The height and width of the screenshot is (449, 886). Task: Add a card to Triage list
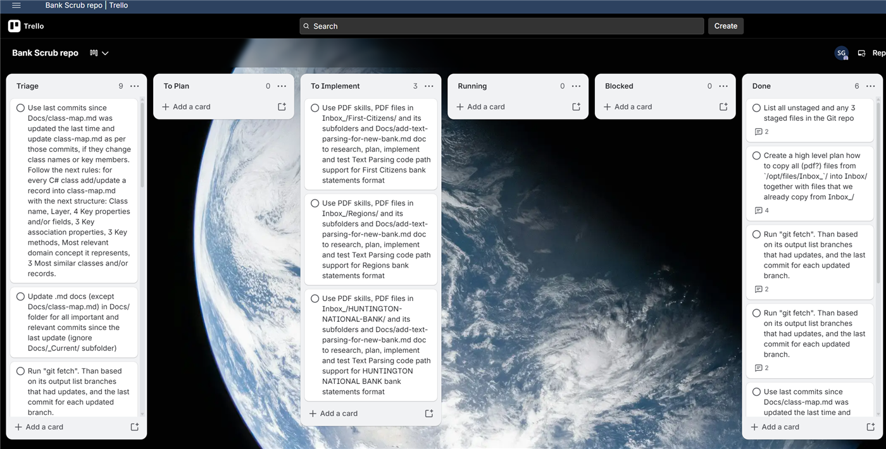click(39, 427)
